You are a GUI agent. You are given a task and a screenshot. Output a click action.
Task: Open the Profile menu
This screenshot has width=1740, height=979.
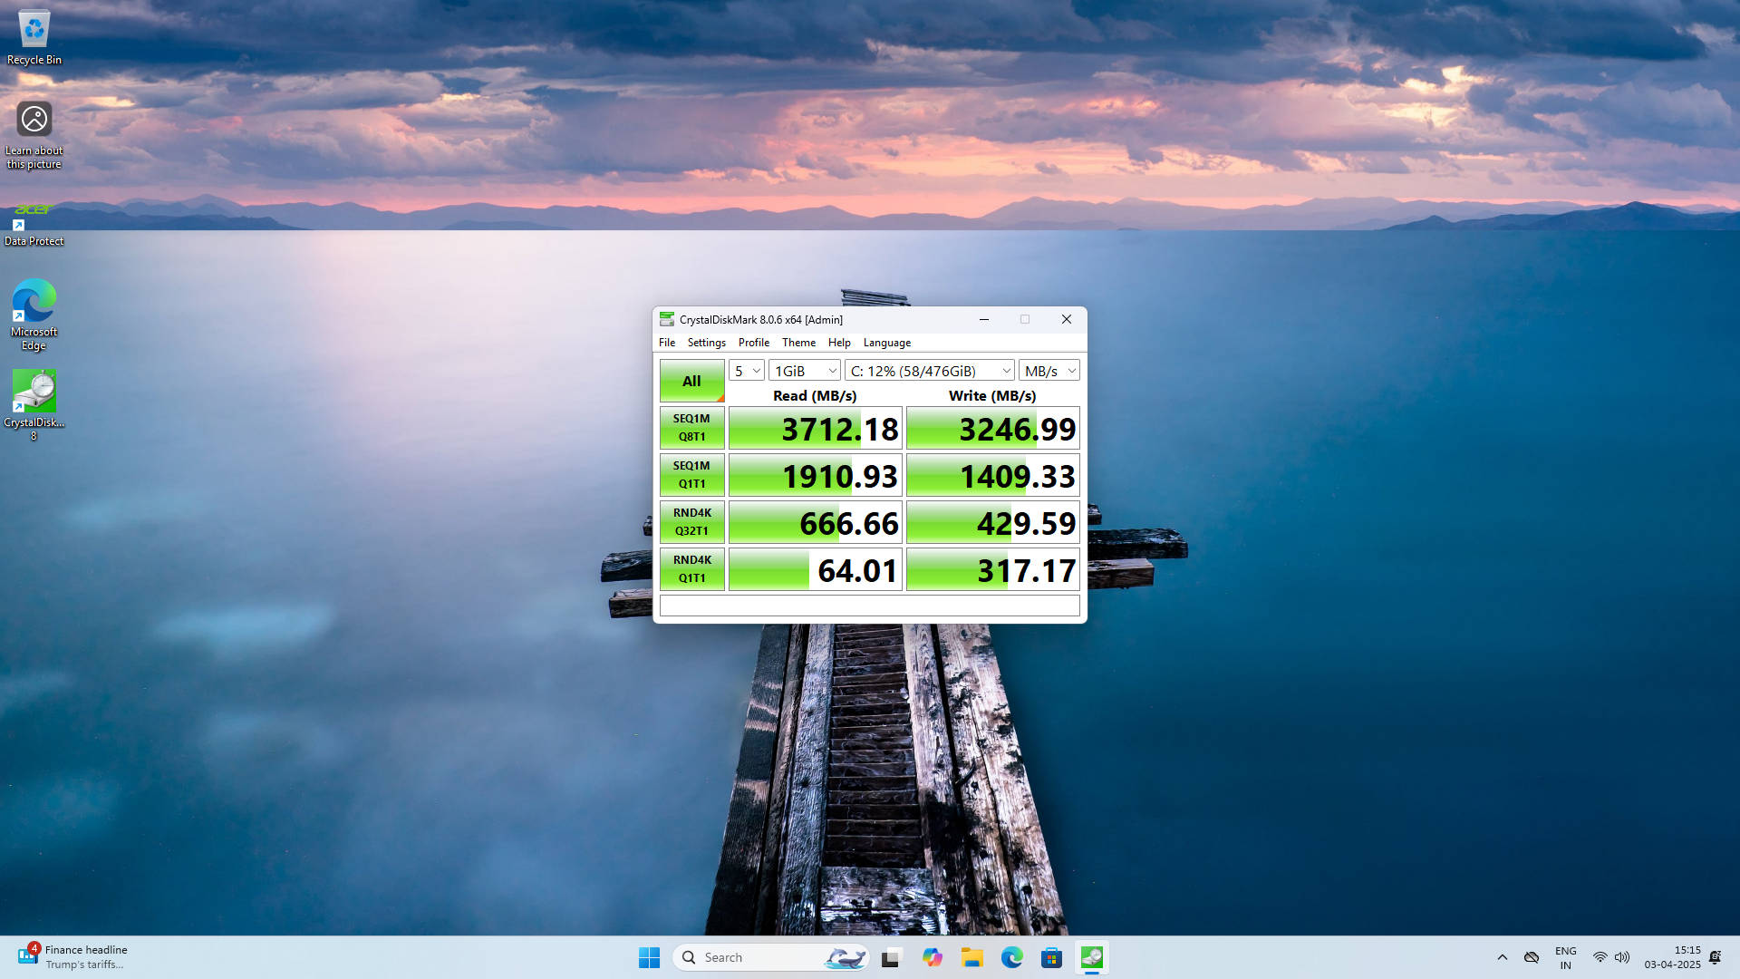point(754,343)
